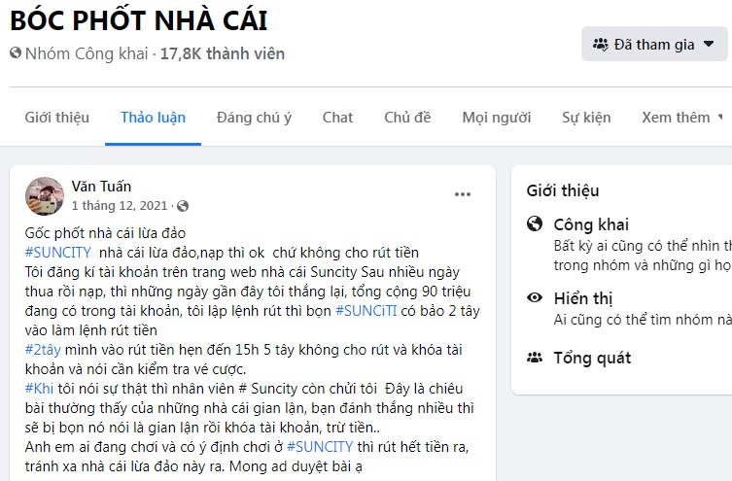This screenshot has height=481, width=732.
Task: Open the Giới thiệu tab
Action: [x=57, y=118]
